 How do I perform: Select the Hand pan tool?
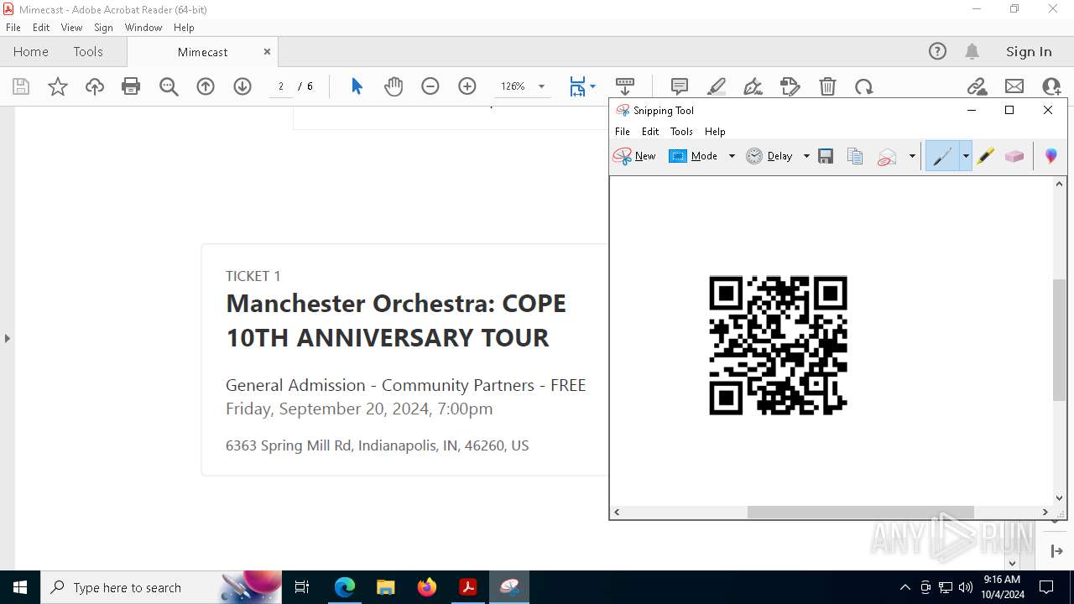[x=394, y=86]
